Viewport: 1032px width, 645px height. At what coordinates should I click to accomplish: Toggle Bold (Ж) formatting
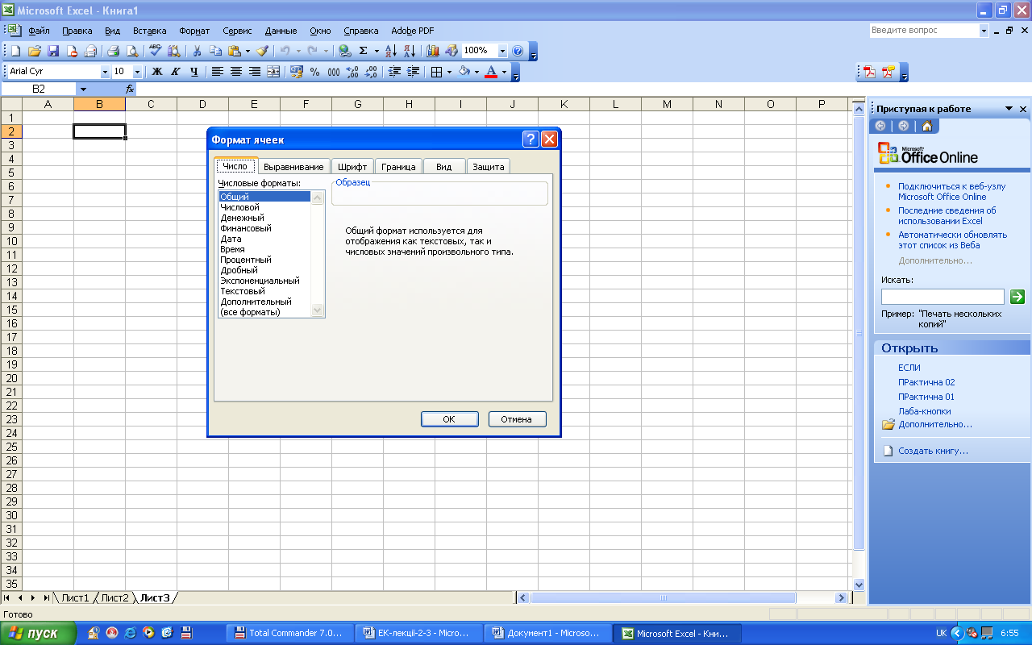coord(157,72)
